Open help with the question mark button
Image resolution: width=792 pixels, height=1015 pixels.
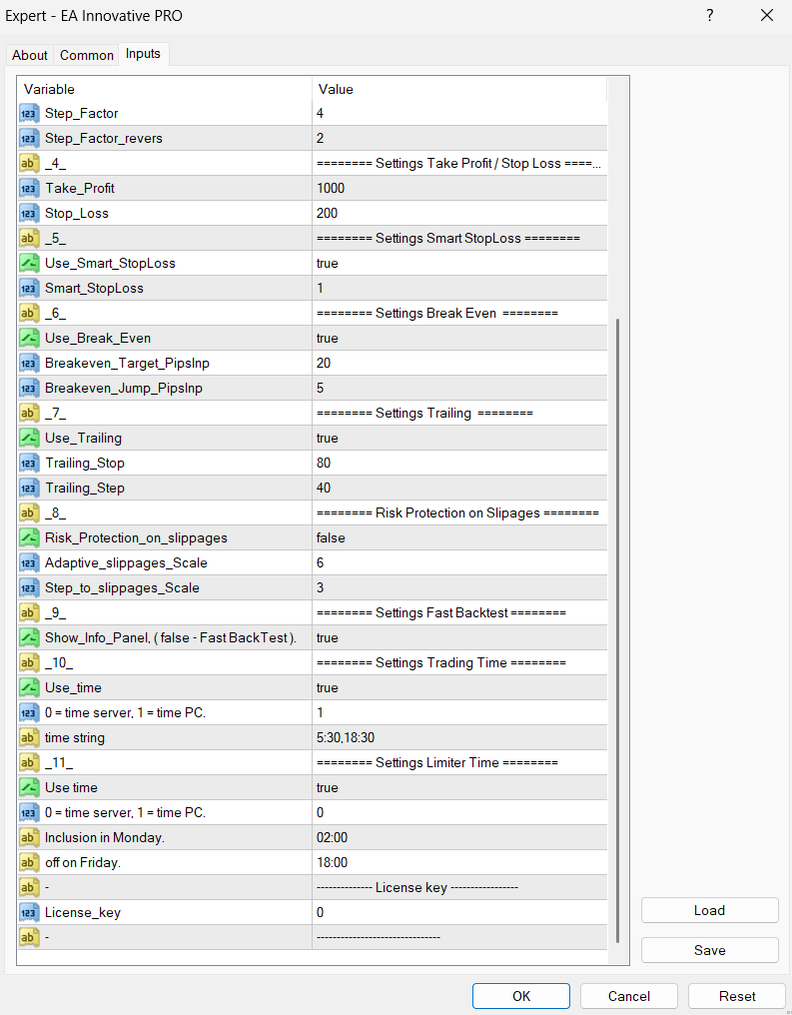[710, 15]
